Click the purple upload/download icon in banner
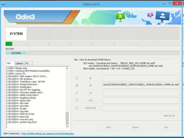 [x=150, y=15]
